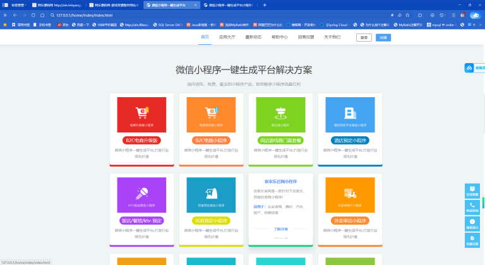Click the lightning bolt icon in the address bar
The width and height of the screenshot is (485, 265).
[392, 15]
